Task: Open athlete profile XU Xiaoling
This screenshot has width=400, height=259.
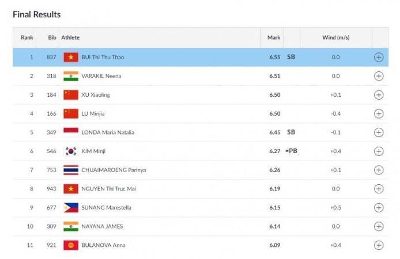Action: point(96,95)
